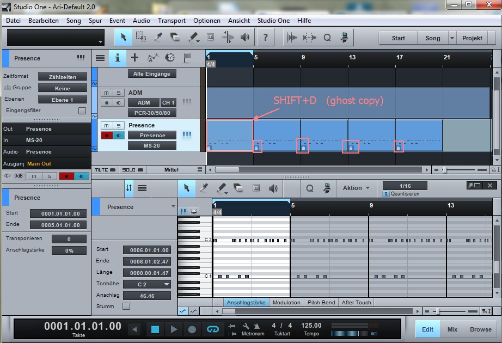Solo the Presence track

(x=119, y=126)
